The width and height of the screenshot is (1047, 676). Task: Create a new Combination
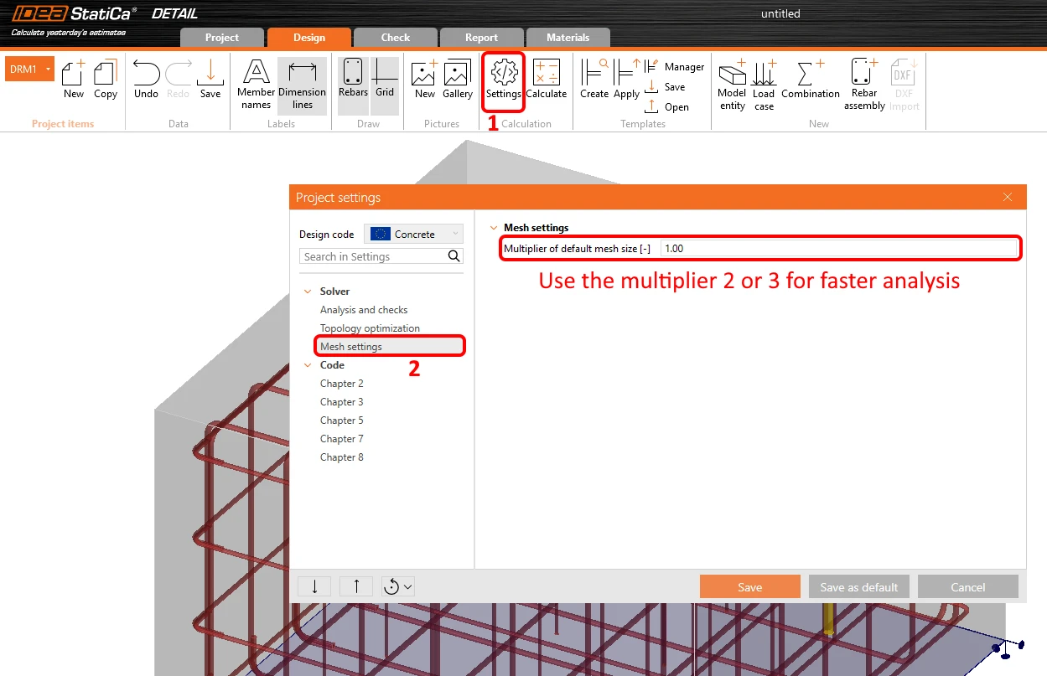point(811,80)
